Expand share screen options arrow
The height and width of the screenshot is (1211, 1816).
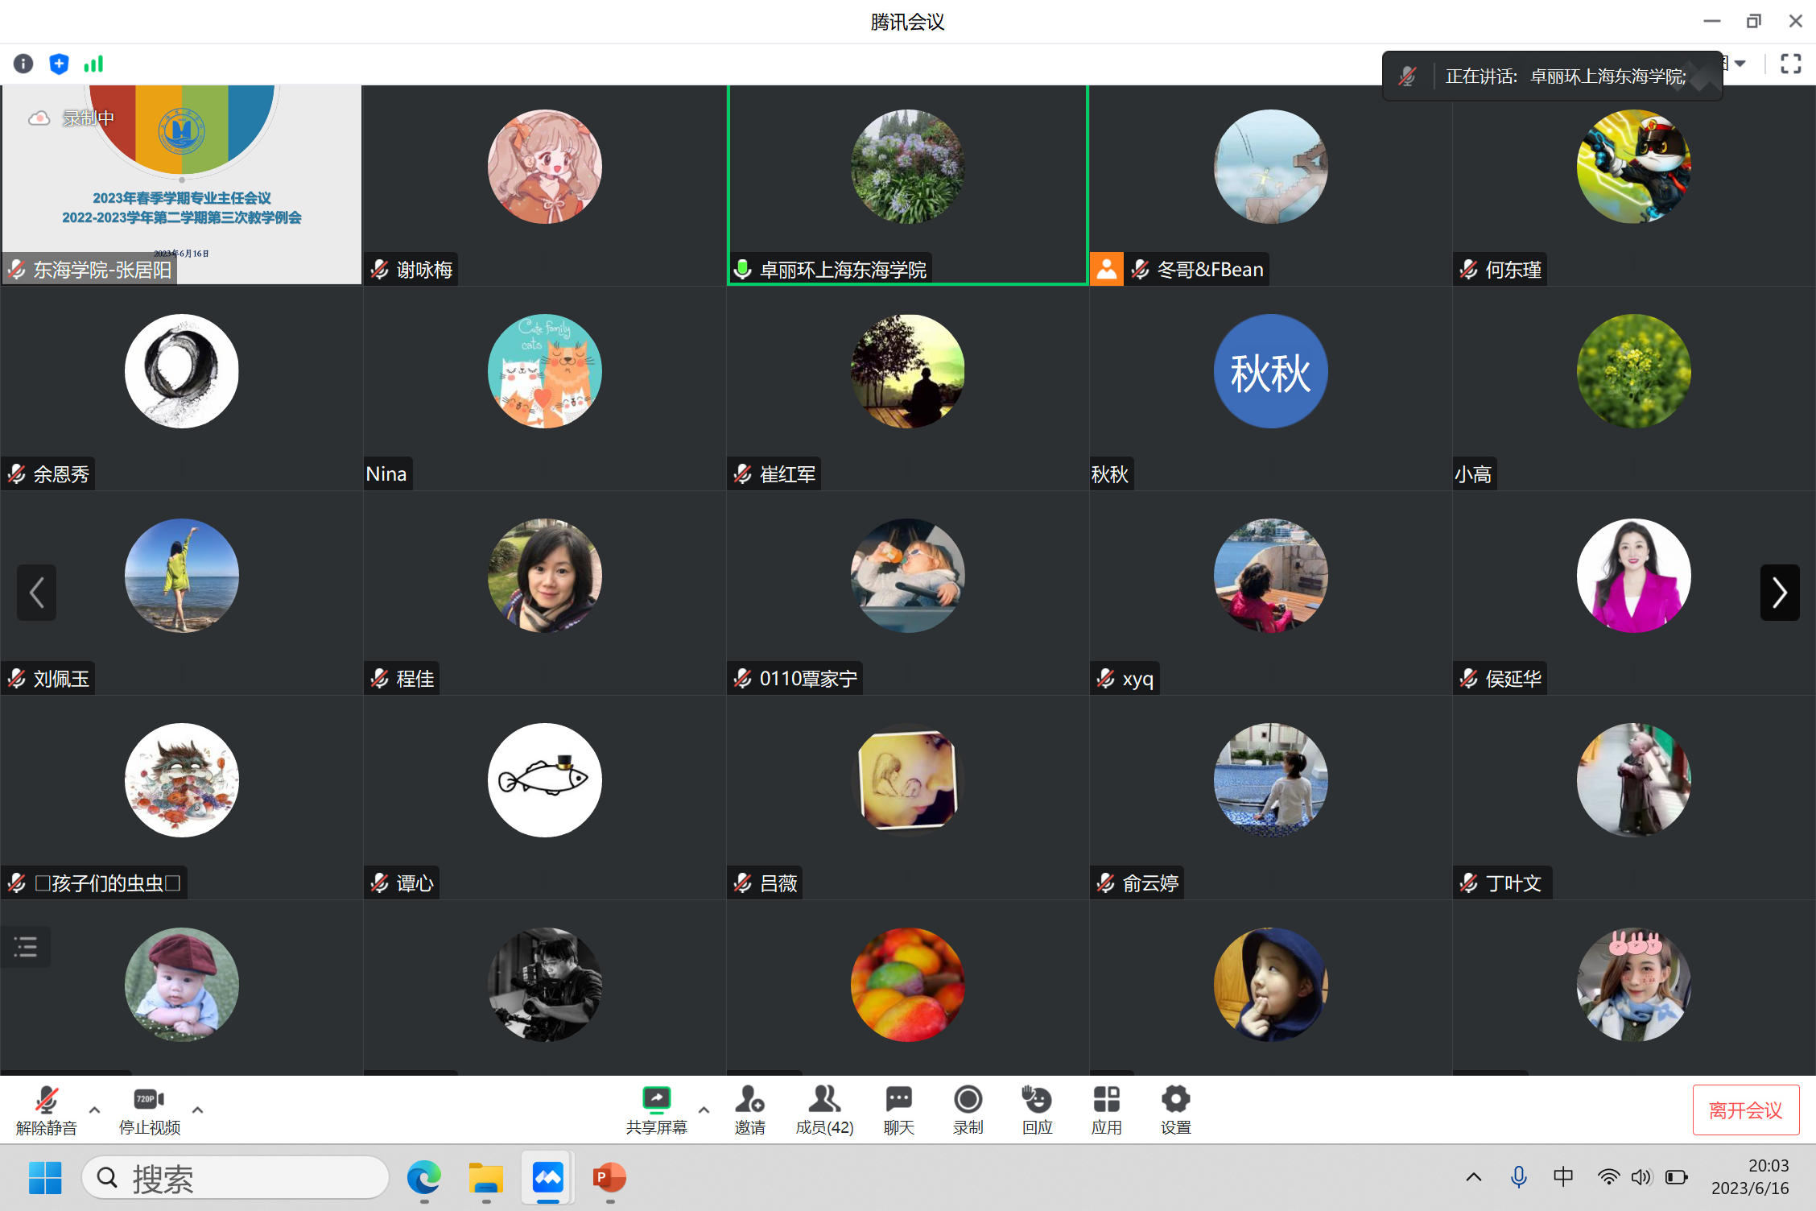tap(704, 1110)
